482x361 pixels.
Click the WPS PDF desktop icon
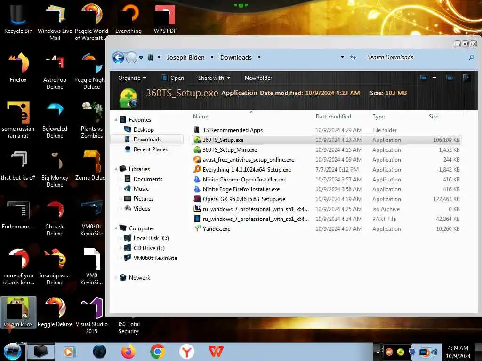[x=165, y=19]
